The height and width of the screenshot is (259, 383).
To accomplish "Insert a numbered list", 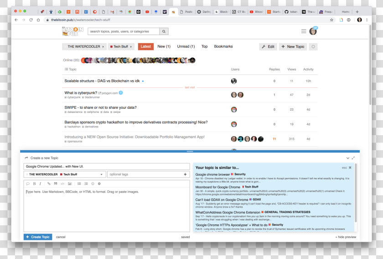I will pos(86,183).
